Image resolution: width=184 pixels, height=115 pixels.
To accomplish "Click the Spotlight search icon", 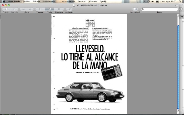I will 180,1.
